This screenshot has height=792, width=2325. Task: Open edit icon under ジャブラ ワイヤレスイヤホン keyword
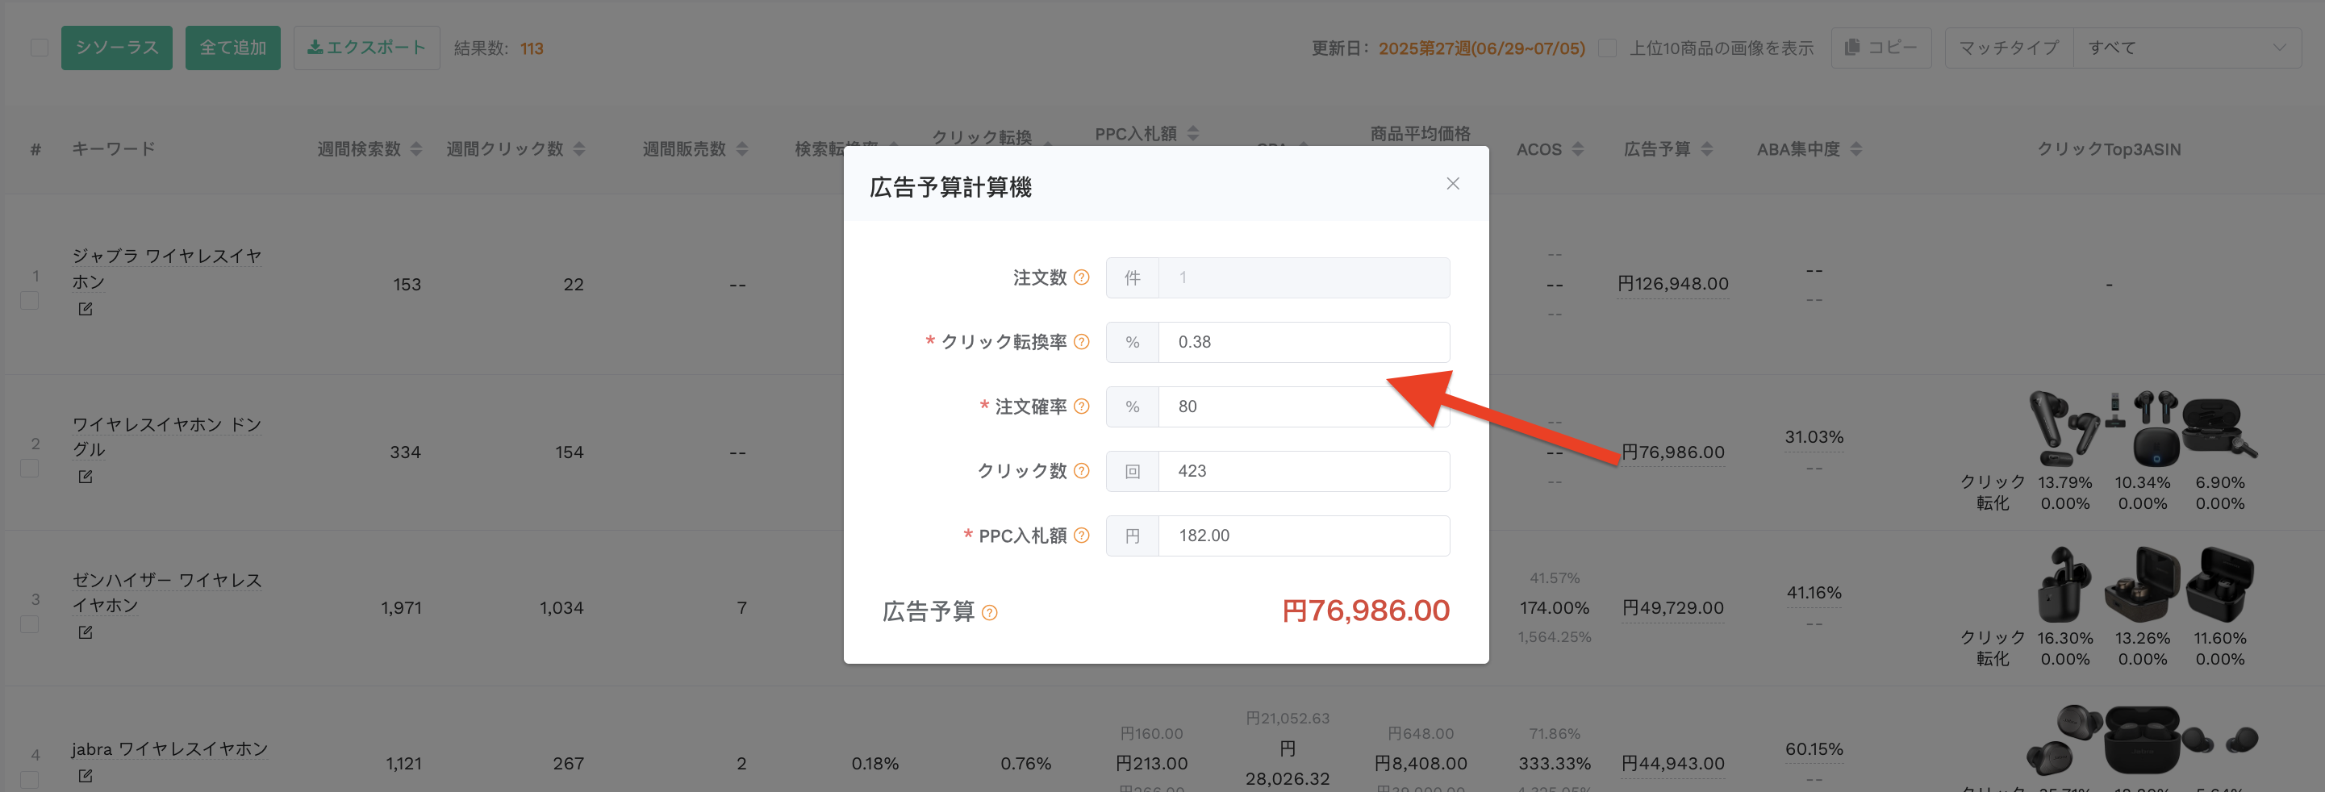[85, 309]
